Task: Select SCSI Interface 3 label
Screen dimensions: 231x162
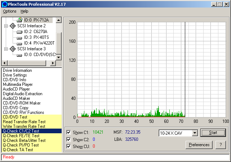Action: 31,49
